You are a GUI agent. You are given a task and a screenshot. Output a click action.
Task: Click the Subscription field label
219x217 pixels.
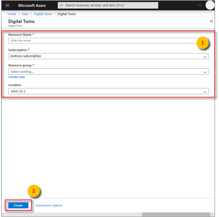(x=17, y=50)
